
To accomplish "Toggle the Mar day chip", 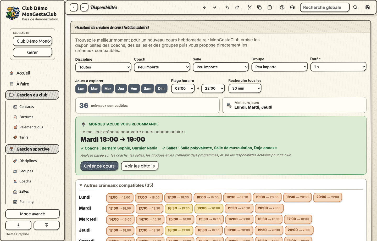I will coord(94,89).
